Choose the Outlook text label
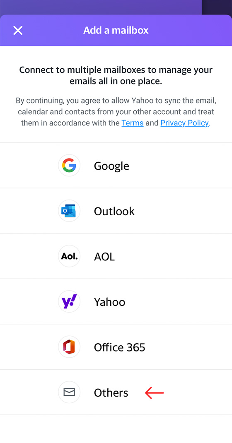 [x=114, y=211]
